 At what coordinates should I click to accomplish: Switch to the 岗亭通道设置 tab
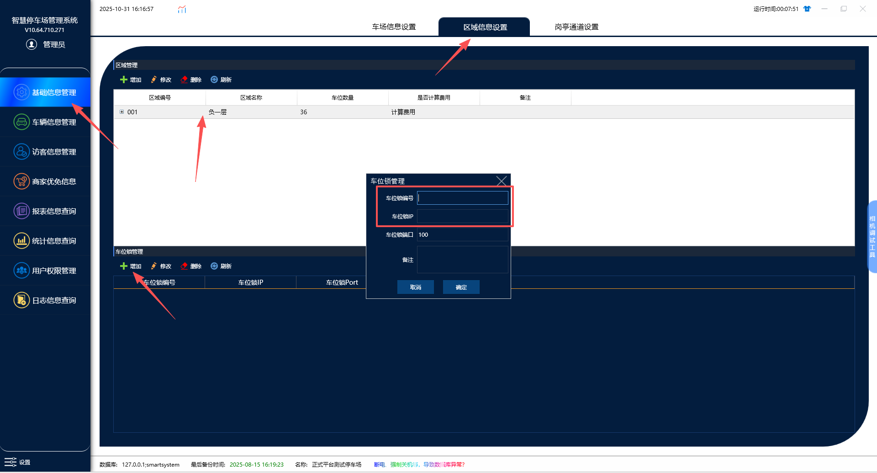click(x=576, y=27)
